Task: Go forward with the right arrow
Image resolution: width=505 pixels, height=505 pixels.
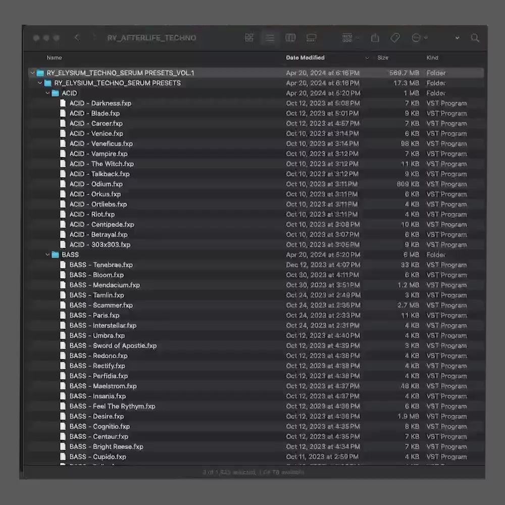Action: [94, 38]
